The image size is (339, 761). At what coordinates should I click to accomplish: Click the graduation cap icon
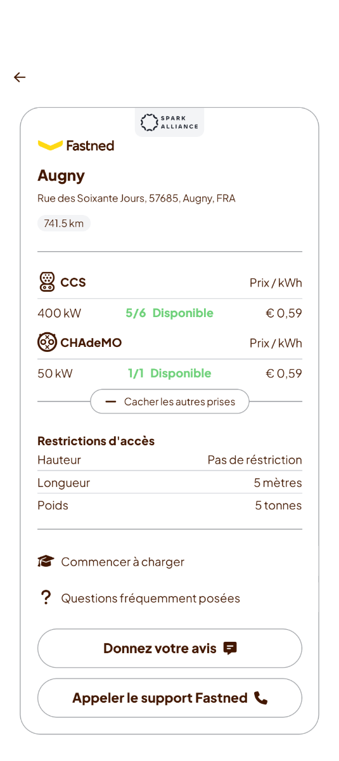[x=46, y=561]
